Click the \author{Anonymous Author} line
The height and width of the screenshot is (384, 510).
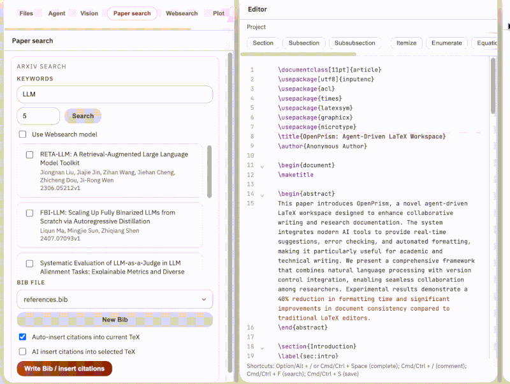323,146
